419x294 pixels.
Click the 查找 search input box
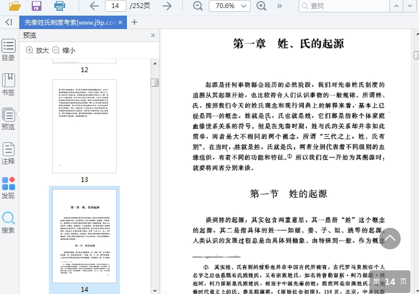coord(344,6)
